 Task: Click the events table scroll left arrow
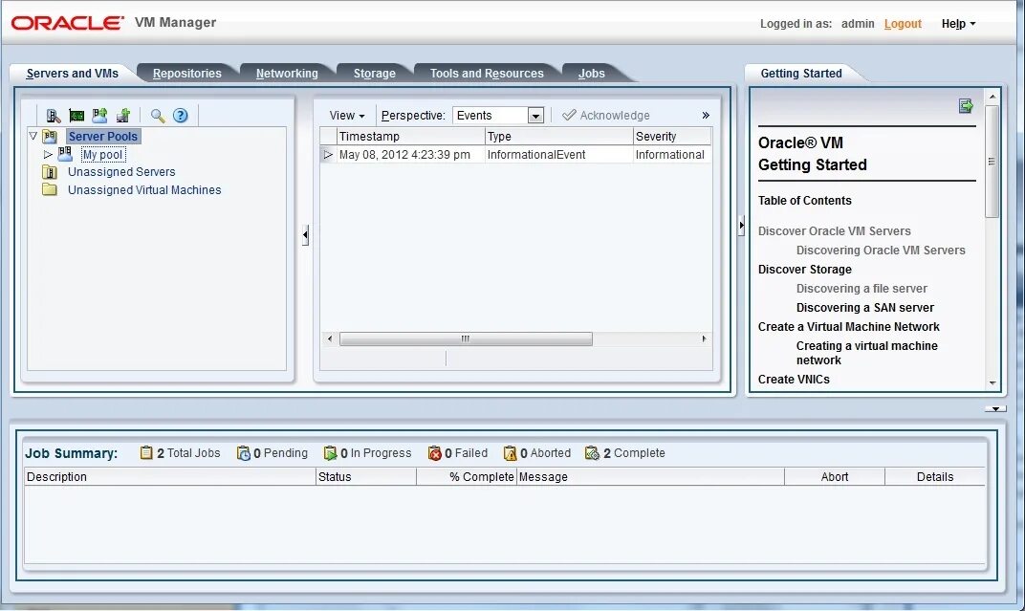[330, 338]
